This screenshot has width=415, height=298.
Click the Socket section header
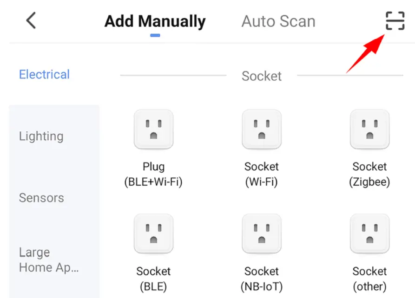[x=261, y=76]
